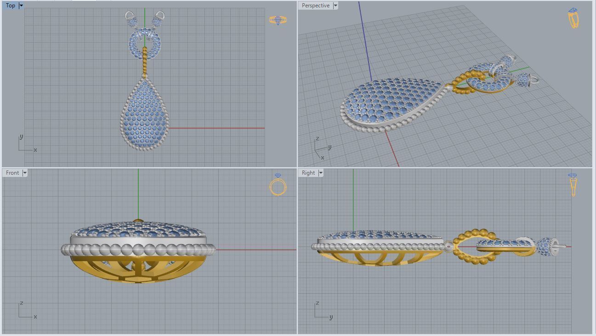This screenshot has width=596, height=336.
Task: Click the x-y axis icon in Top viewport
Action: pos(27,144)
